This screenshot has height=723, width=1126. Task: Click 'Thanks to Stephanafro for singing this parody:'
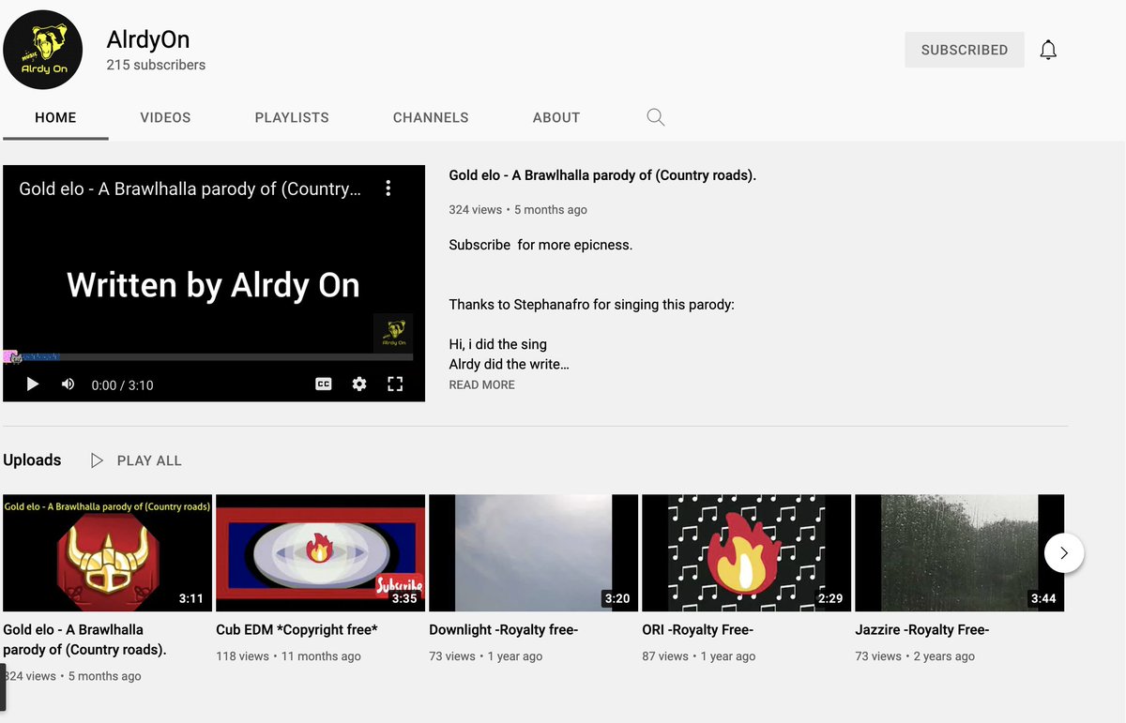[x=592, y=305]
